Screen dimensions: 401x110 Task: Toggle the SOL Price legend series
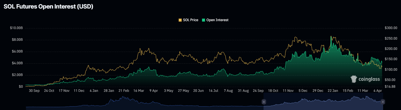click(x=188, y=20)
